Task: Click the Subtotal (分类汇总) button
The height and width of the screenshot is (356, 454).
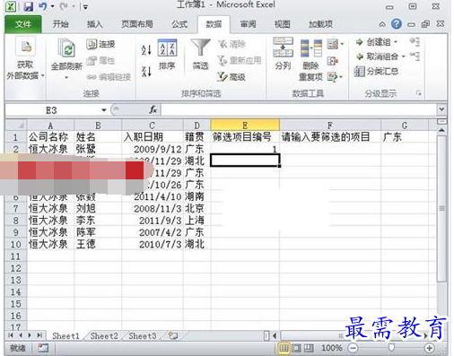Action: pos(377,71)
